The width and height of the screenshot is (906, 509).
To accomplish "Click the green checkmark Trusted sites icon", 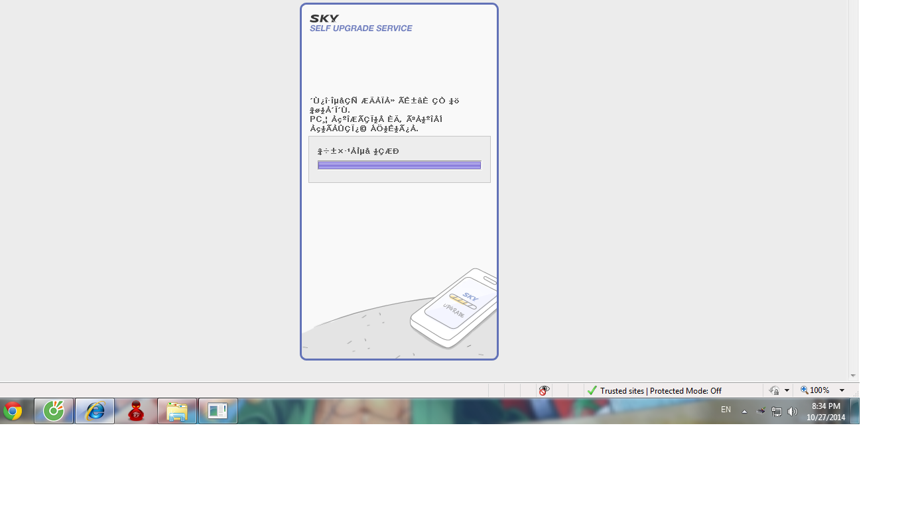I will pyautogui.click(x=592, y=390).
